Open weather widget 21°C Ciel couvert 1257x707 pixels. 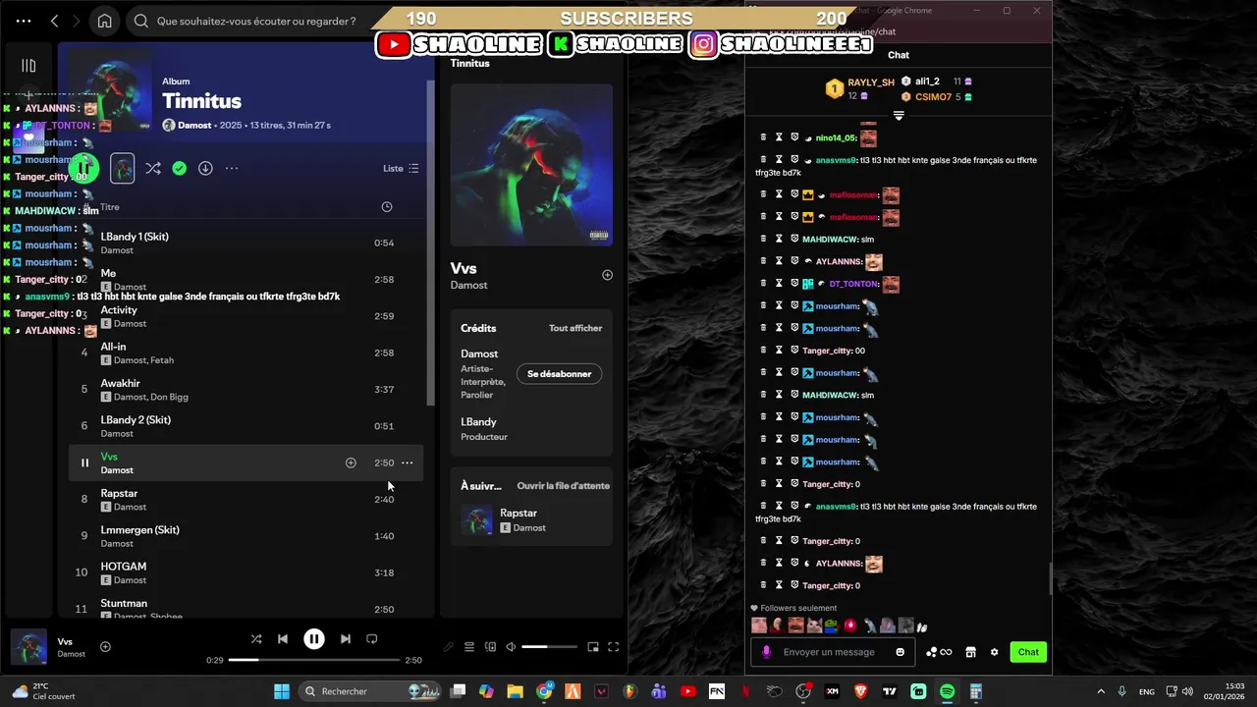42,691
